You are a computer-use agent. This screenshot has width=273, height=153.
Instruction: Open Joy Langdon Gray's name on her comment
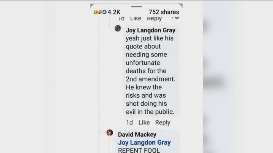[151, 30]
